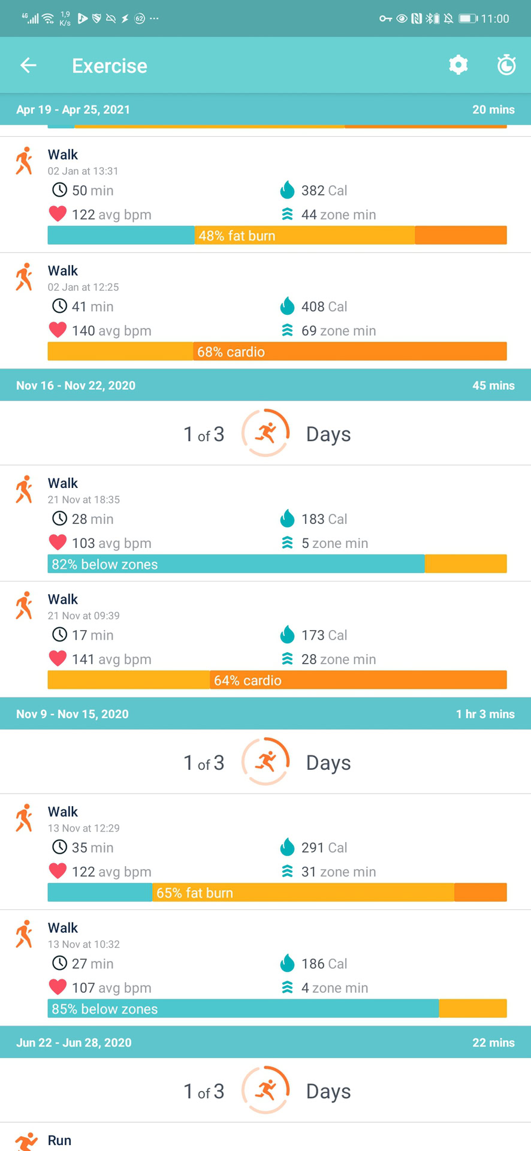Tap the Apr 19 - Apr 25, 2021 header
Screen dimensions: 531x1151
coord(265,110)
